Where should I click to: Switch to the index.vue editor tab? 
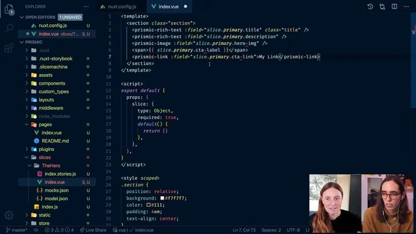(169, 6)
